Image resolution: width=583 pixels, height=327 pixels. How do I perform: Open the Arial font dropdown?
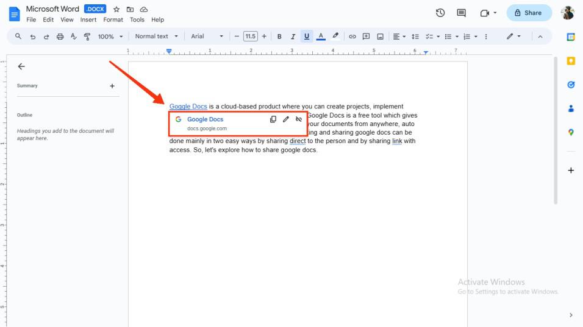pyautogui.click(x=207, y=37)
